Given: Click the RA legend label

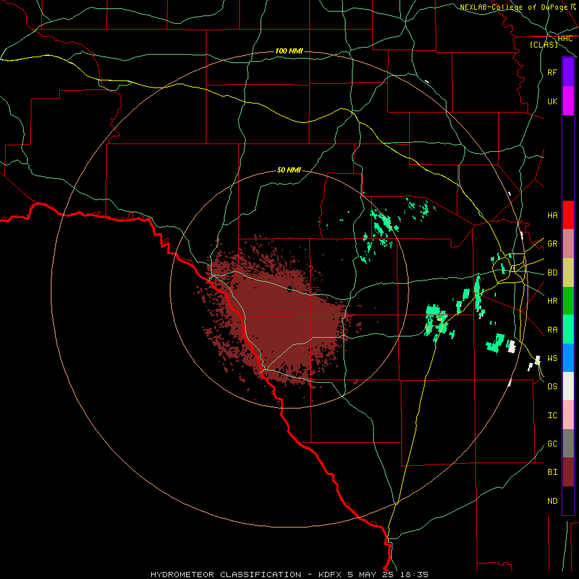Looking at the screenshot, I should (x=552, y=330).
